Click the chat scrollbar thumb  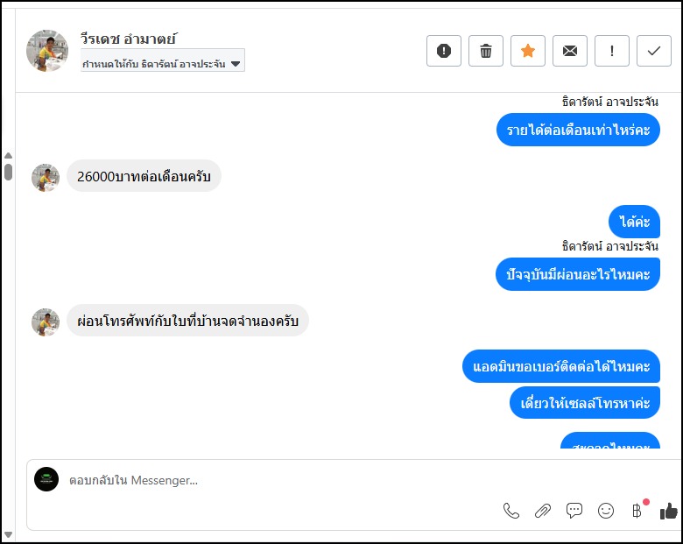tap(8, 171)
